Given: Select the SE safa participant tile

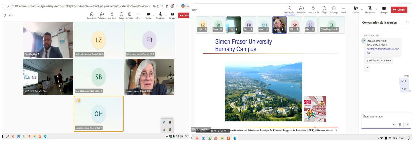Looking at the screenshot, I should tap(310, 25).
